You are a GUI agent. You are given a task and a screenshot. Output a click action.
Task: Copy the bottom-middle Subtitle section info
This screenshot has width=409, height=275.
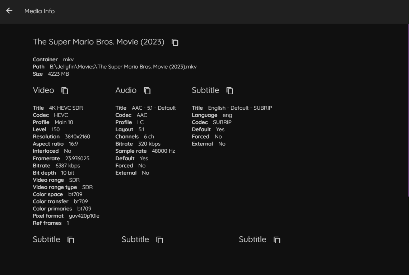click(159, 240)
